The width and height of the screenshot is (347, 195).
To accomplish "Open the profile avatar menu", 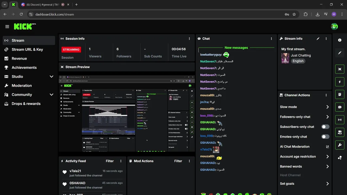I will click(x=334, y=27).
